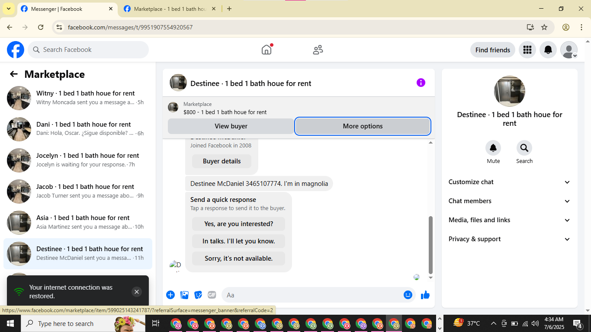The width and height of the screenshot is (591, 332).
Task: Open the Home feed icon
Action: point(267,50)
